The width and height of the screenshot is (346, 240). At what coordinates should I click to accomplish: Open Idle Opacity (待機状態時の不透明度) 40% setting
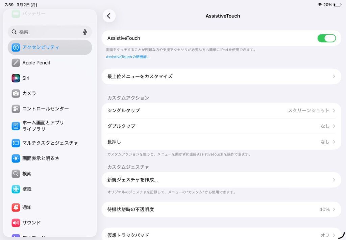(221, 209)
